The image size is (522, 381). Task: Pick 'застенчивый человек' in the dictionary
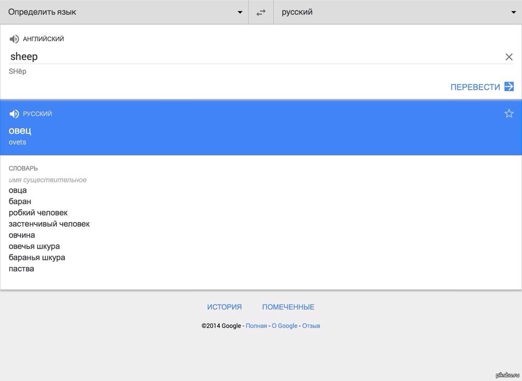49,224
